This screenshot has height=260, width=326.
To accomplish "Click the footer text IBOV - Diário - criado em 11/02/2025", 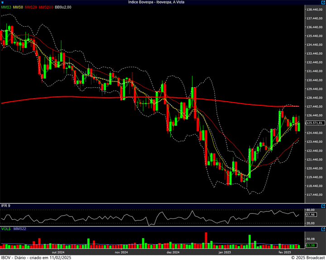I will 36,257.
